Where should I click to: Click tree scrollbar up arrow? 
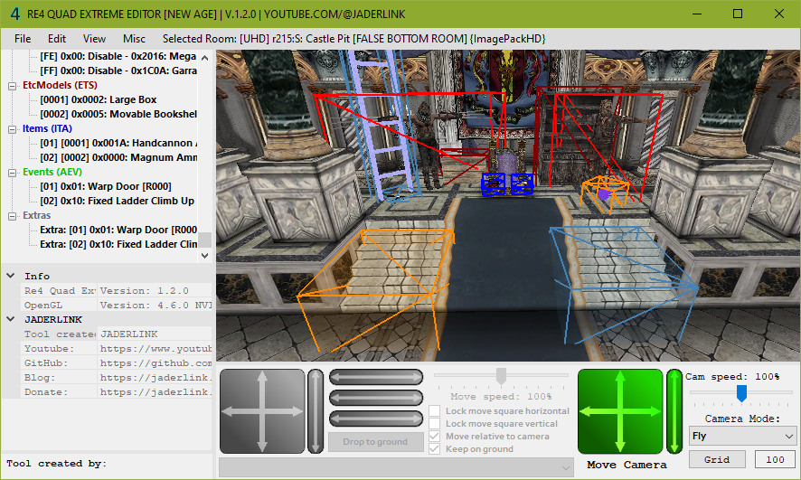pyautogui.click(x=205, y=58)
